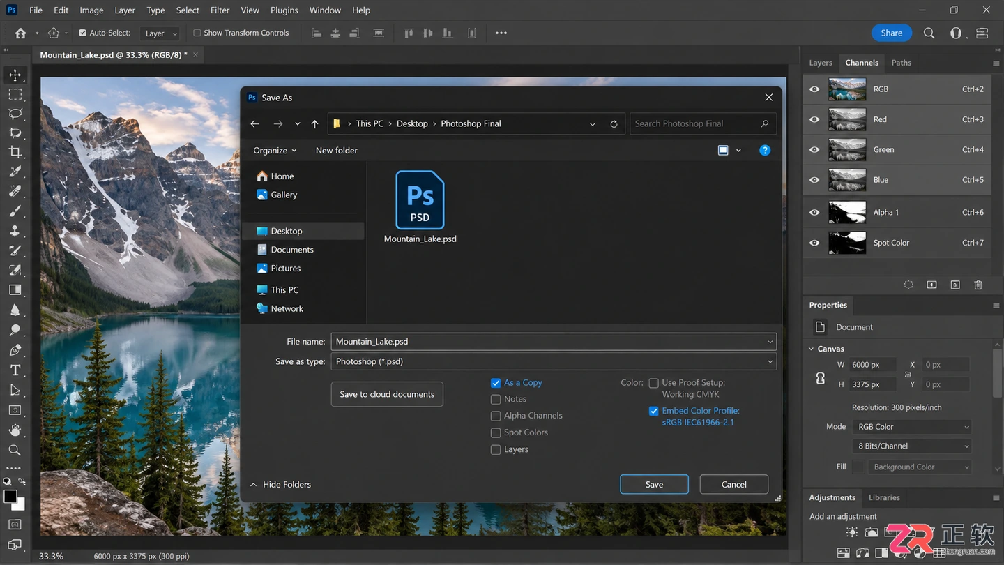Choose the Horizontal Type tool
1004x565 pixels.
click(x=15, y=370)
